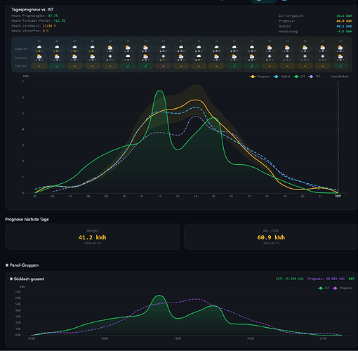This screenshot has width=358, height=351.
Task: Click the Süddach IST 35.390 kWh readout
Action: [290, 279]
